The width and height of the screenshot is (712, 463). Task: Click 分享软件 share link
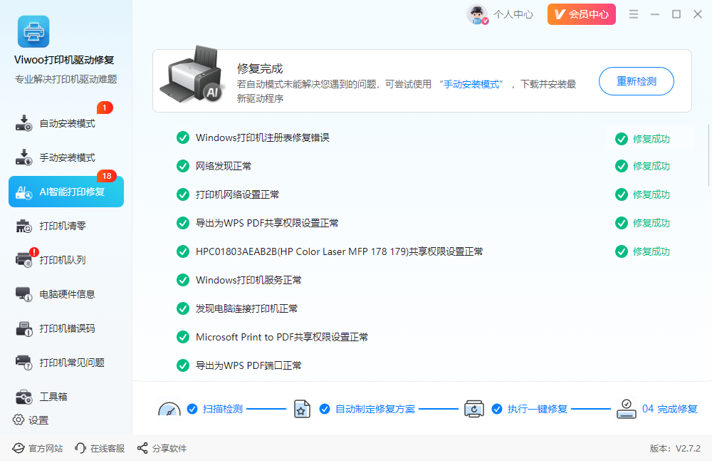pos(162,449)
